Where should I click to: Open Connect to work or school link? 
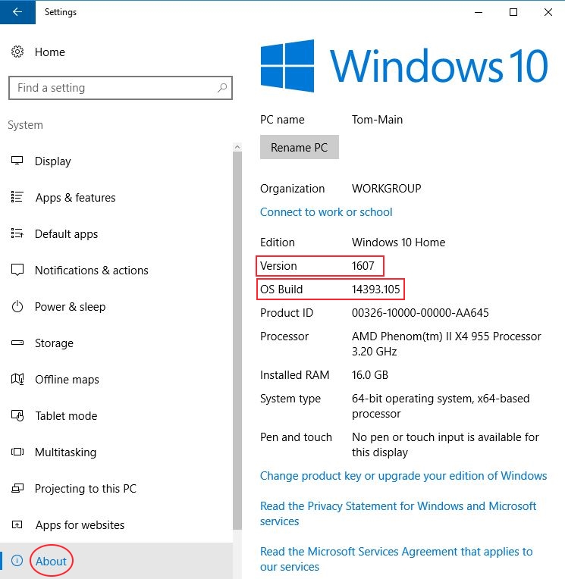pos(326,212)
